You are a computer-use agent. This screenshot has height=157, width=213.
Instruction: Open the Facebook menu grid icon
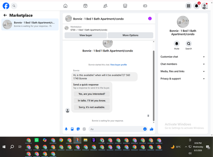(188, 6)
